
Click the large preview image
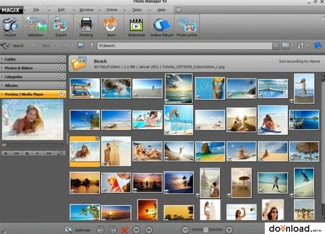click(32, 119)
